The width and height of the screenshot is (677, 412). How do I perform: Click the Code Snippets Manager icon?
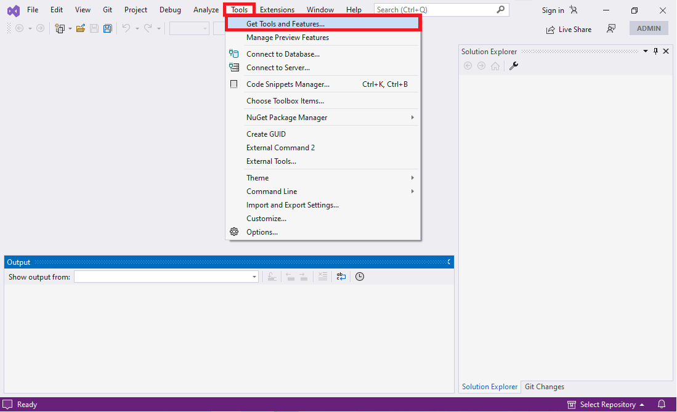[233, 84]
